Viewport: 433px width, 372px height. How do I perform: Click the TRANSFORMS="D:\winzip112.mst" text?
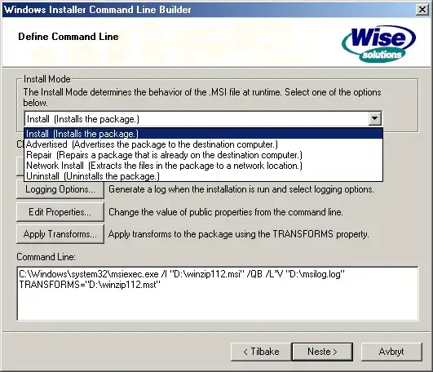coord(90,285)
